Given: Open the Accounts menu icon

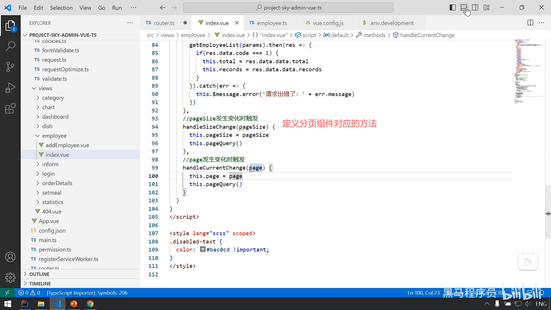Looking at the screenshot, I should (x=10, y=257).
